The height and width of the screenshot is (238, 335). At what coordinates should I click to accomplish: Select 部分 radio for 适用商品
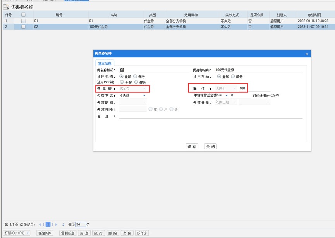(x=233, y=76)
